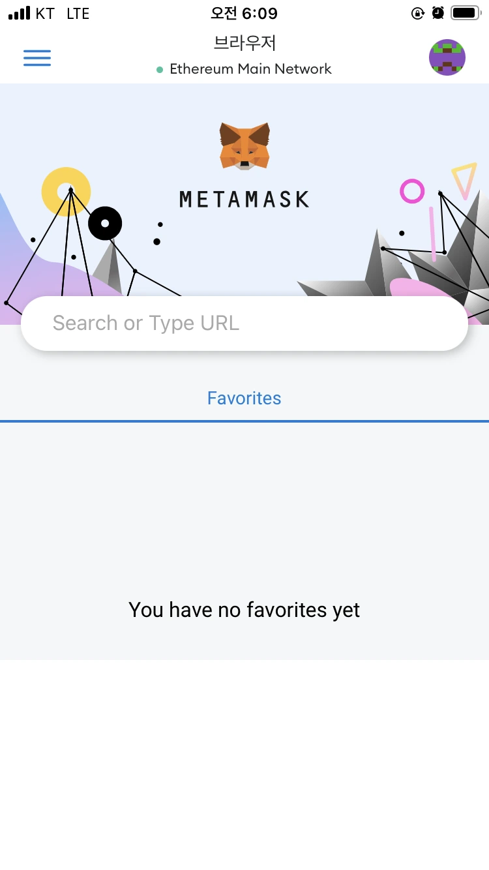Screen dimensions: 489x870
Task: Switch to the Favorites tab
Action: click(x=244, y=398)
